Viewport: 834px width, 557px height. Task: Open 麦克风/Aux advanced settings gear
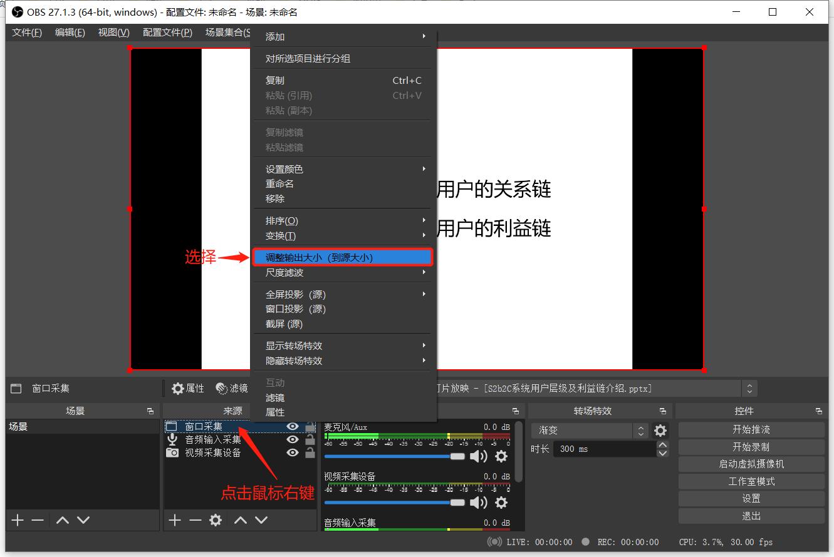500,456
